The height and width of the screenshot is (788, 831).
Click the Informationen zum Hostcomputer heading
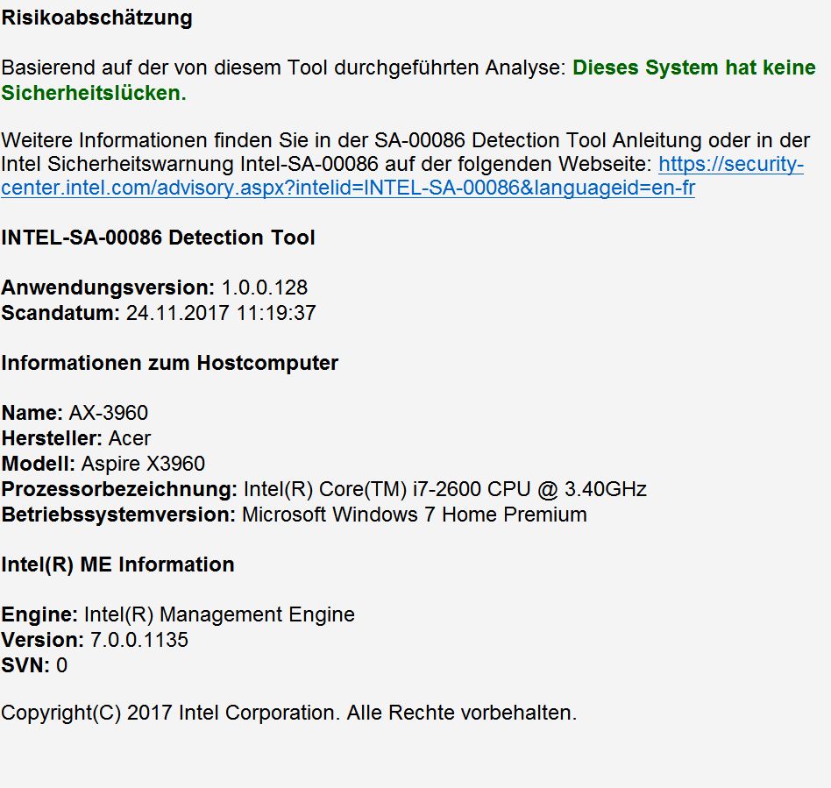(169, 363)
